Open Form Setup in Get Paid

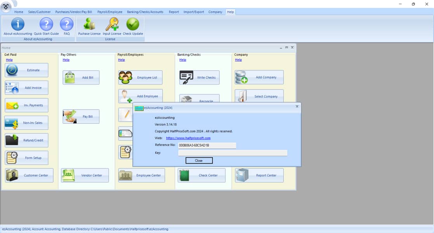pyautogui.click(x=26, y=158)
